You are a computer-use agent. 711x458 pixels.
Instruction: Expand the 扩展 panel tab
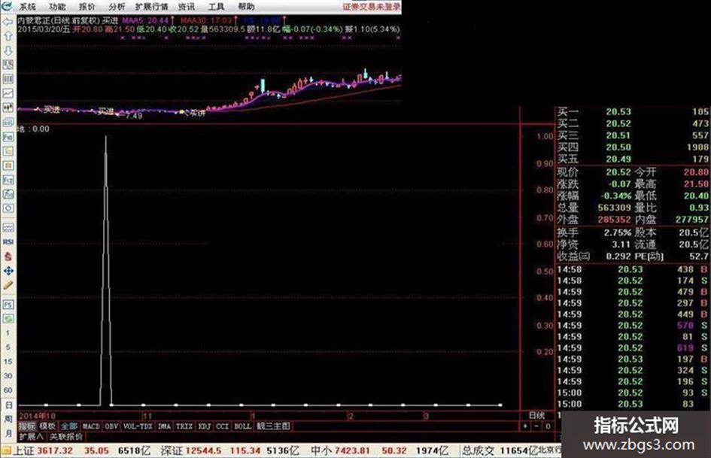click(x=32, y=437)
